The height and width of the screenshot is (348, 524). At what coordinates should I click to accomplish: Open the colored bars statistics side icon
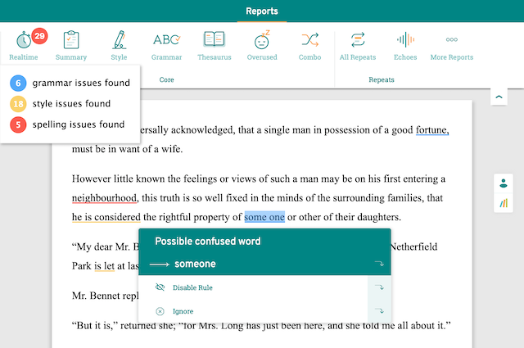(x=504, y=203)
